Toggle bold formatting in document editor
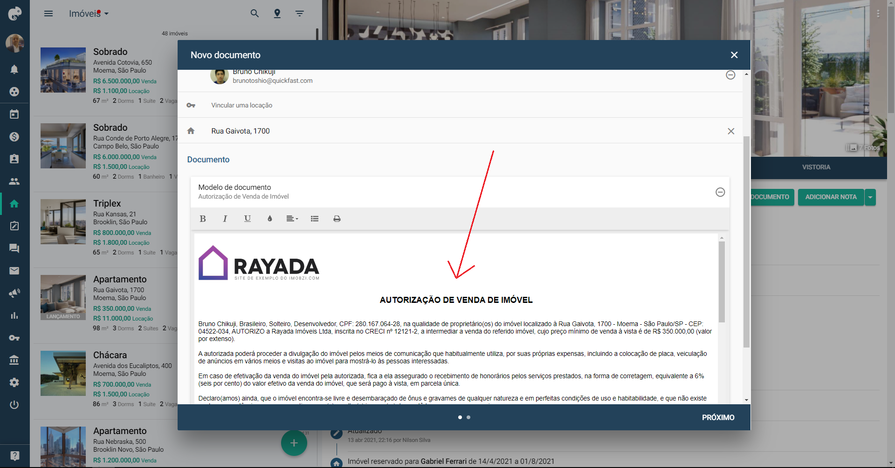Viewport: 895px width, 468px height. 203,219
